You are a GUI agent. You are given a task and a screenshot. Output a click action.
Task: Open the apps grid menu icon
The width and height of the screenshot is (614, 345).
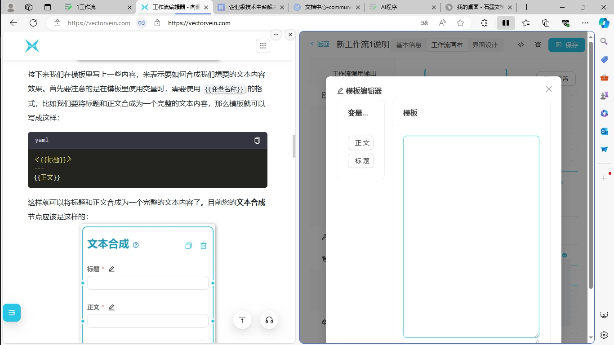coord(263,46)
